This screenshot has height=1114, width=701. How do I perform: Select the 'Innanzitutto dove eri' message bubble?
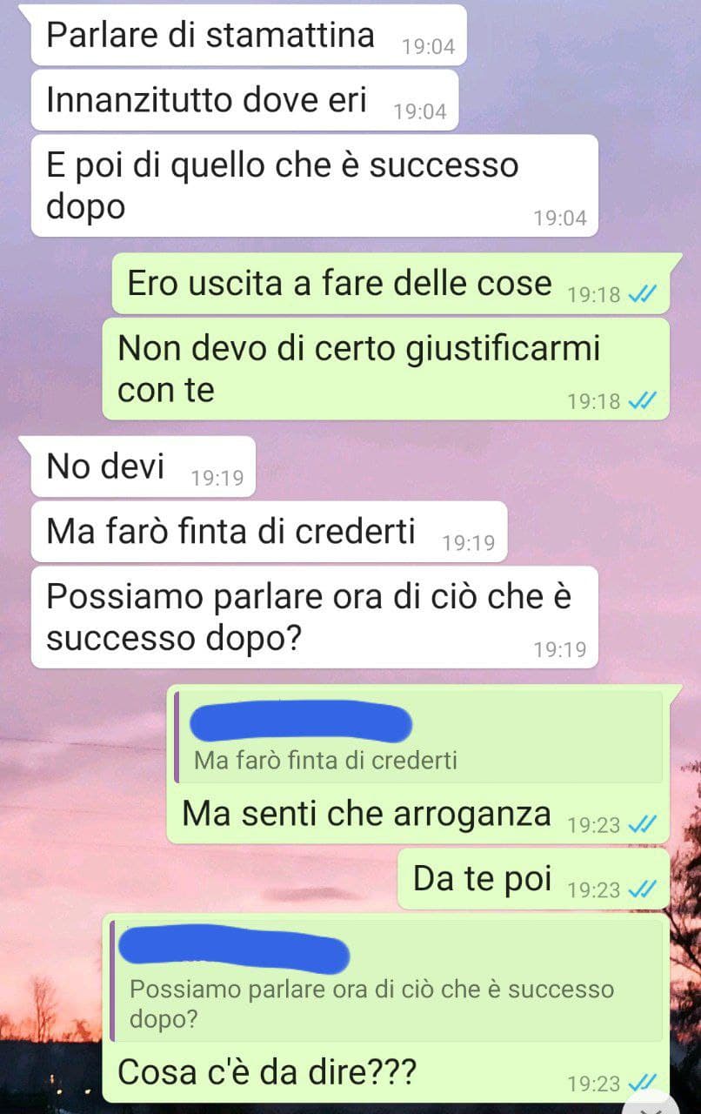pos(244,100)
